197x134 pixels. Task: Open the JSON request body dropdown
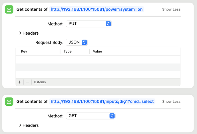tap(77, 42)
